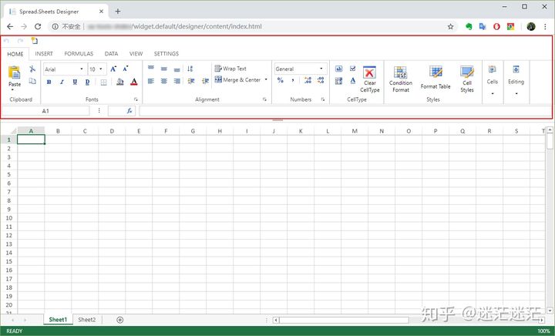Decrease font size with the small A icon

126,69
